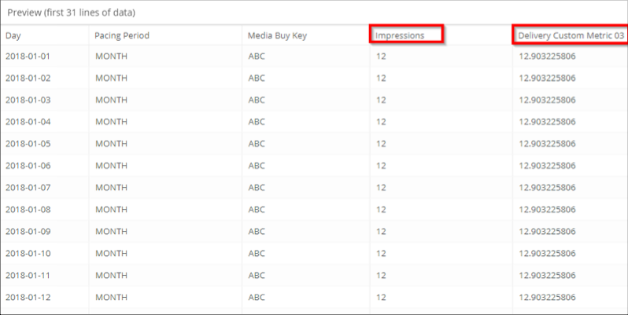Click 12.903225806 in the 2018-01-06 row
Screen dimensions: 628x315
click(548, 166)
